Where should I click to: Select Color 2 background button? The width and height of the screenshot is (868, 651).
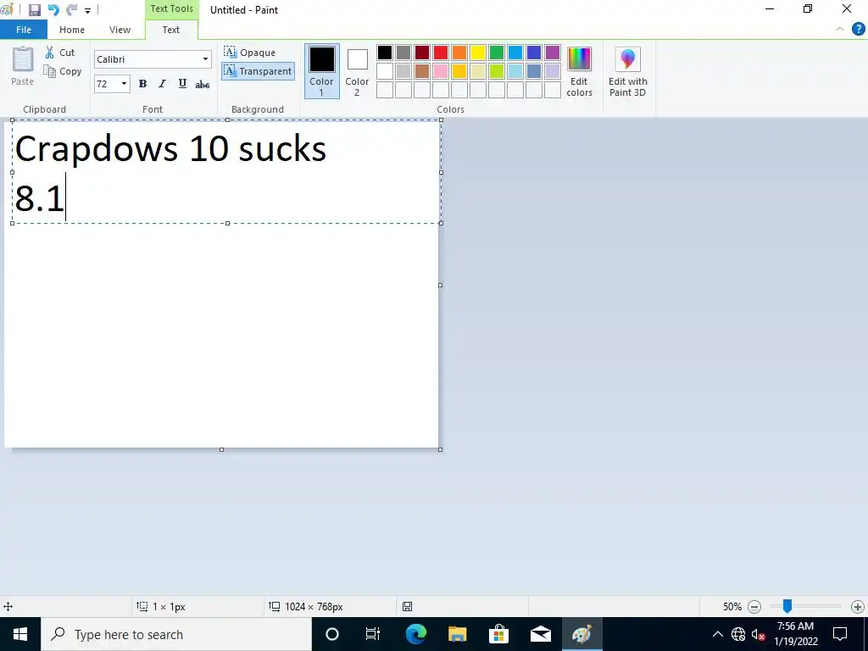pos(357,71)
